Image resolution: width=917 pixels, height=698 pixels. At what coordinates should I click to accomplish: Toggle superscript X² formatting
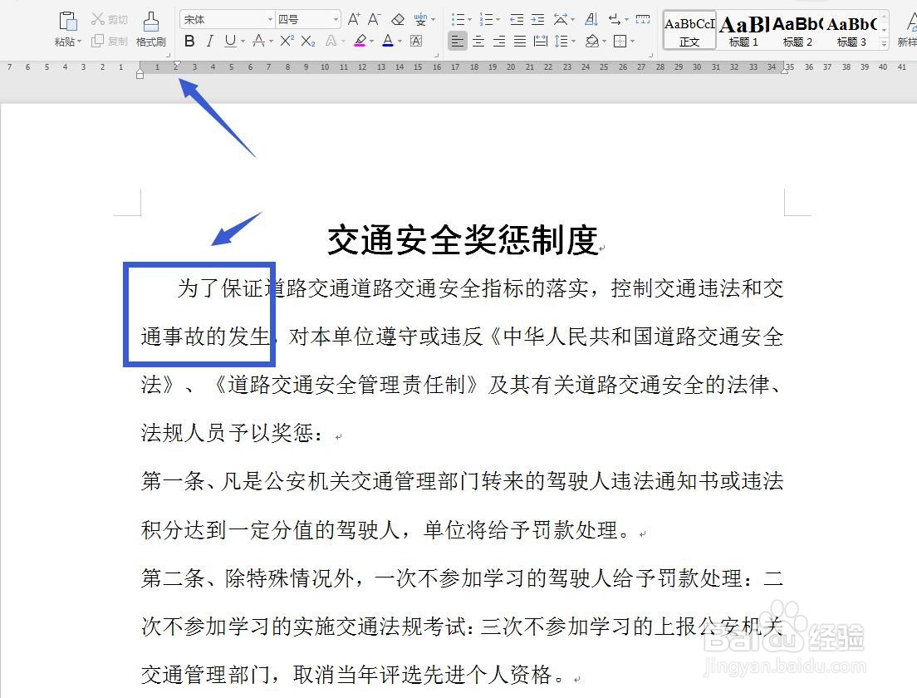point(287,41)
